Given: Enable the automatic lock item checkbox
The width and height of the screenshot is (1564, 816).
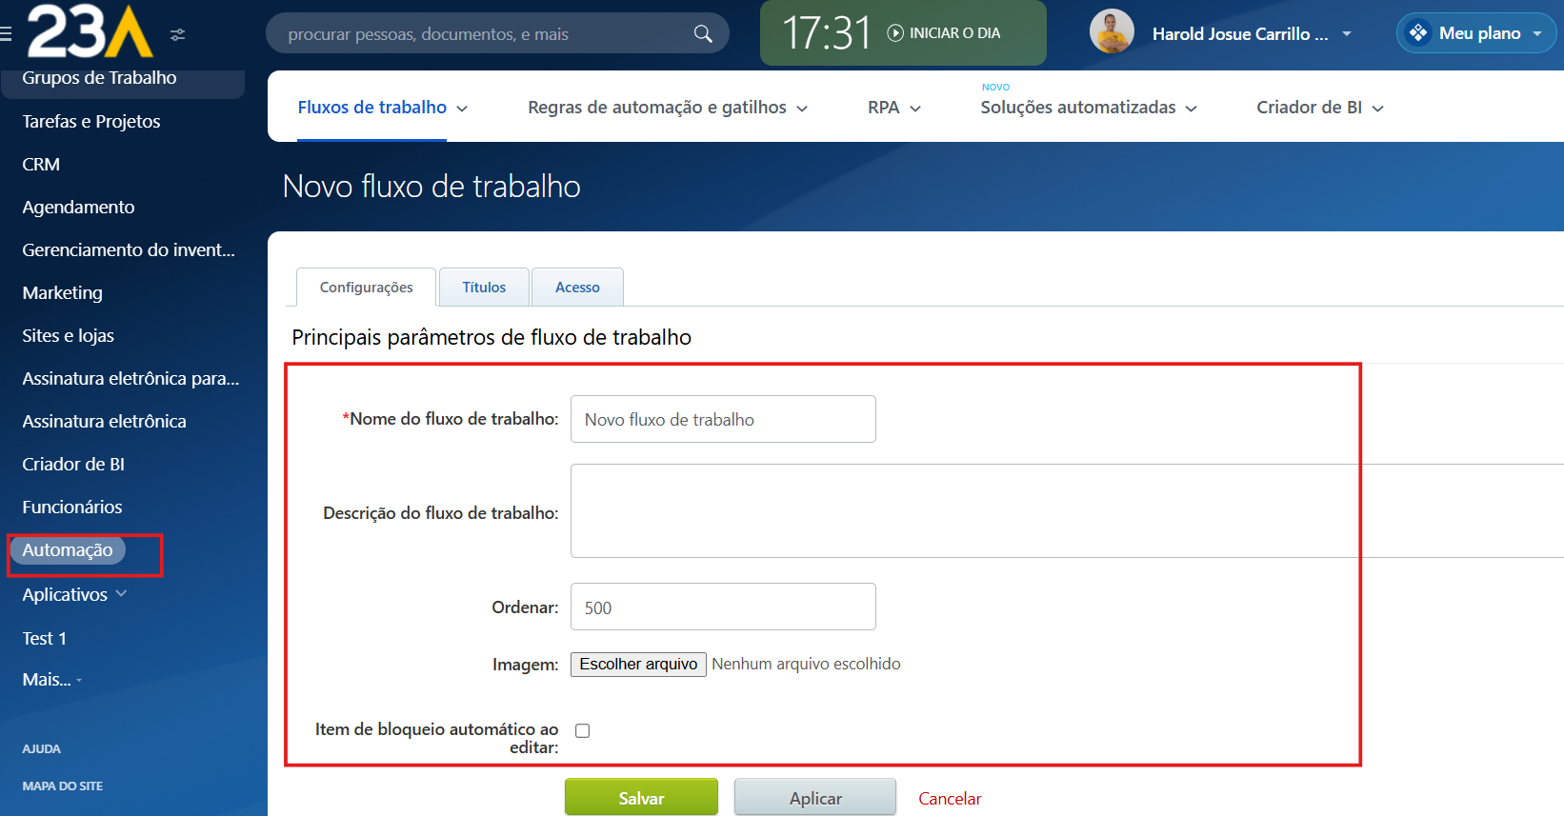Looking at the screenshot, I should tap(583, 730).
